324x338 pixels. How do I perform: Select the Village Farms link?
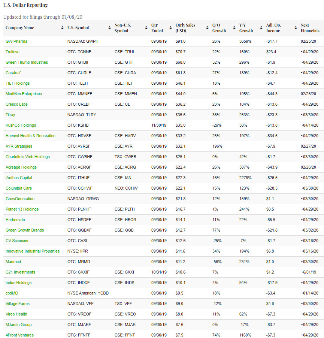18,304
